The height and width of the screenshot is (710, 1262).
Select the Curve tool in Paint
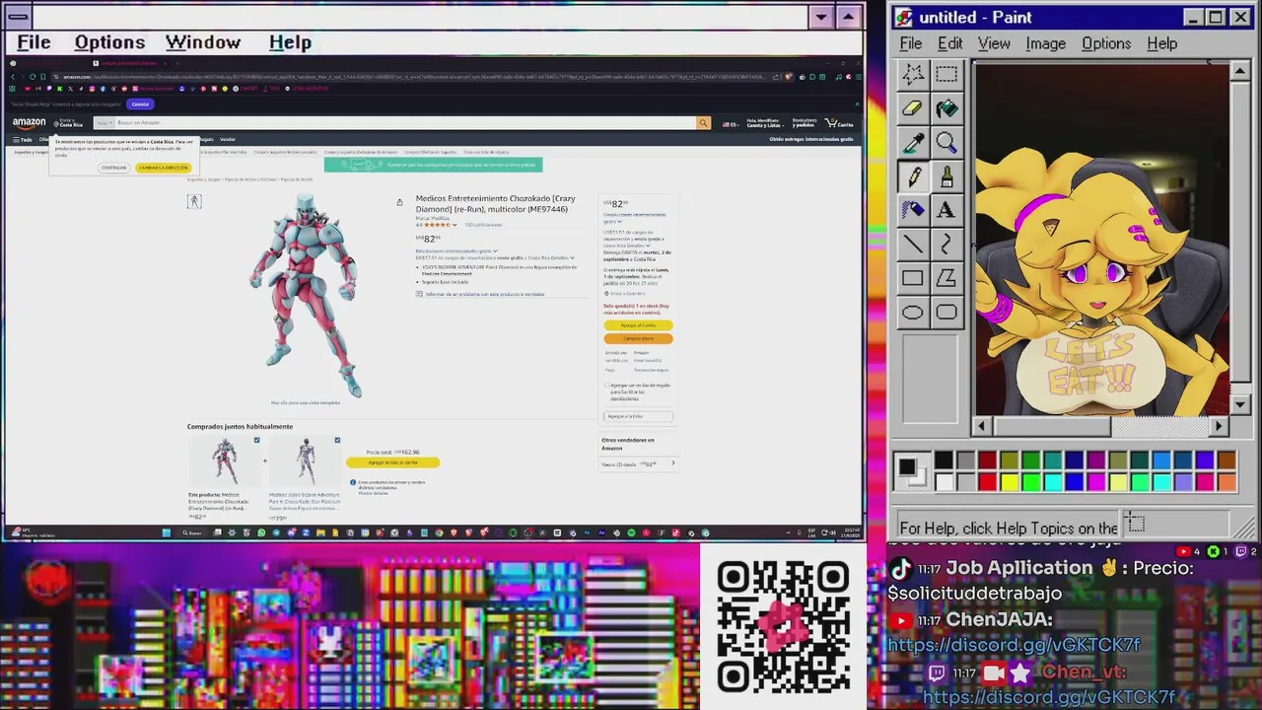coord(946,244)
